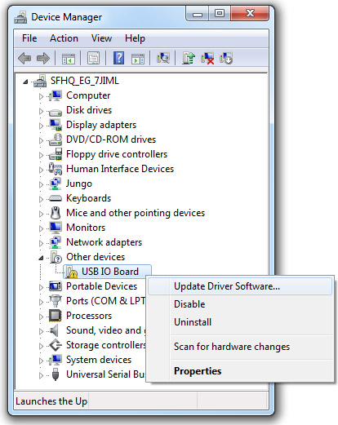The width and height of the screenshot is (338, 425).
Task: Select the Keyboards label
Action: point(89,198)
